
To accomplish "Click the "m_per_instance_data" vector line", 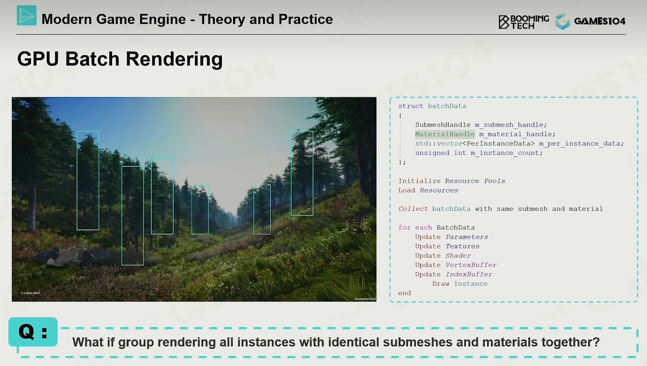I will (x=519, y=144).
